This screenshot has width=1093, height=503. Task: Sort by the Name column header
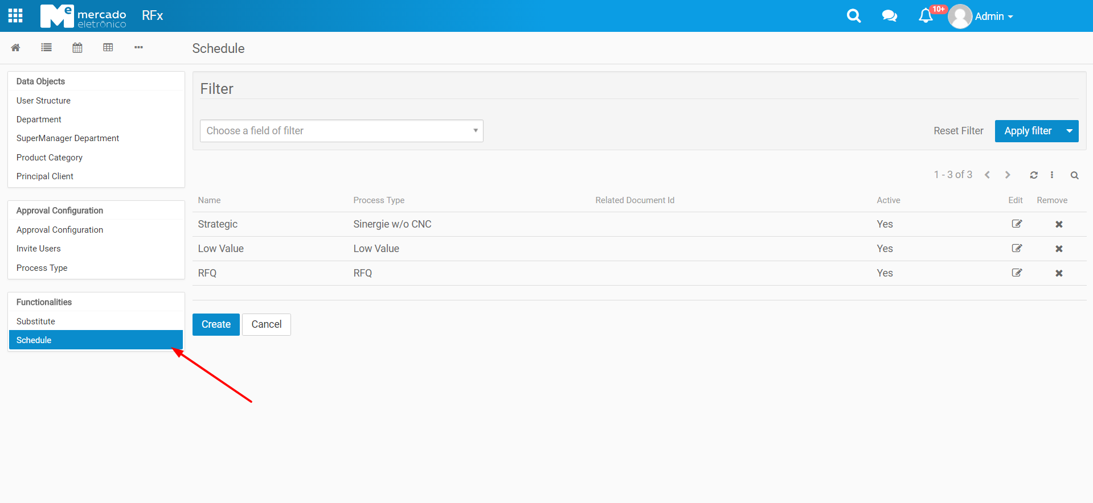click(x=210, y=200)
